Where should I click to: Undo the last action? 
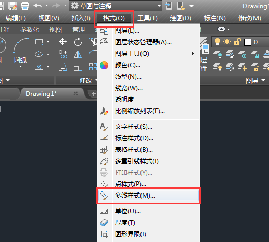click(x=37, y=6)
